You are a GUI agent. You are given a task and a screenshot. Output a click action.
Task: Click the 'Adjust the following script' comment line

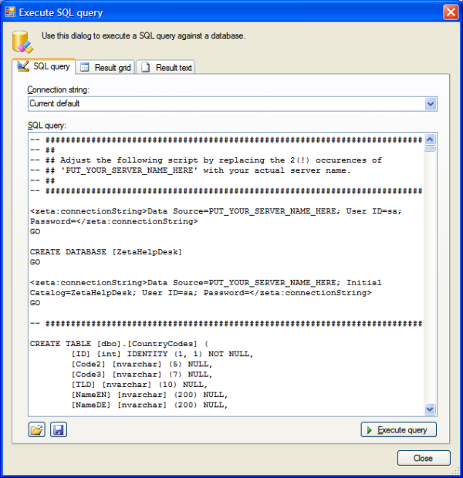pos(206,160)
